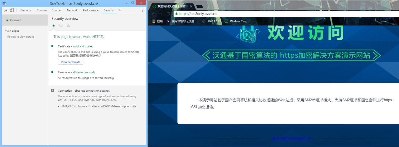Click the address bar green lock icon
This screenshot has height=147, width=399.
176,14
